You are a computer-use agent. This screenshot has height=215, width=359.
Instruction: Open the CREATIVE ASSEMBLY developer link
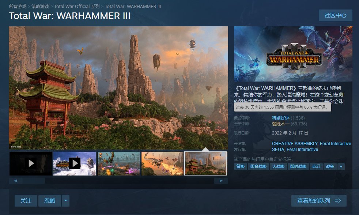click(295, 144)
